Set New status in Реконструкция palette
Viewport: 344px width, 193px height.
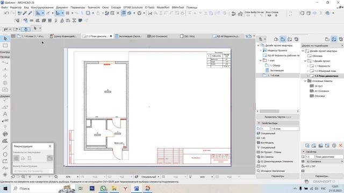click(30, 158)
